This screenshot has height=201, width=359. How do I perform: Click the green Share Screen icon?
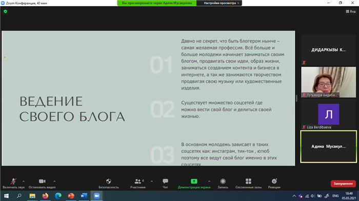pos(194,181)
